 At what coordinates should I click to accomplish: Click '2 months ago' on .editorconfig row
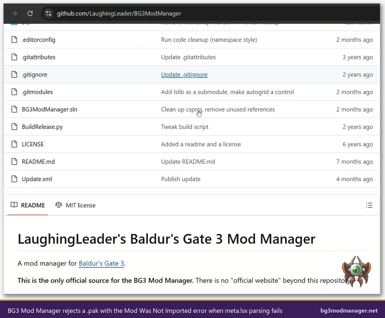[x=355, y=40]
